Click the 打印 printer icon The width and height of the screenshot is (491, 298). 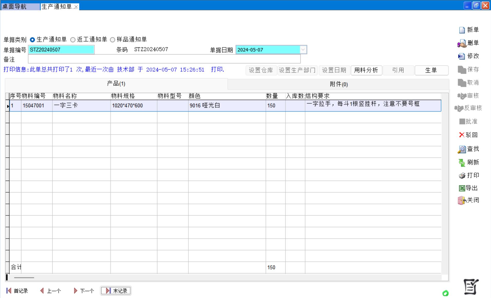pos(462,175)
